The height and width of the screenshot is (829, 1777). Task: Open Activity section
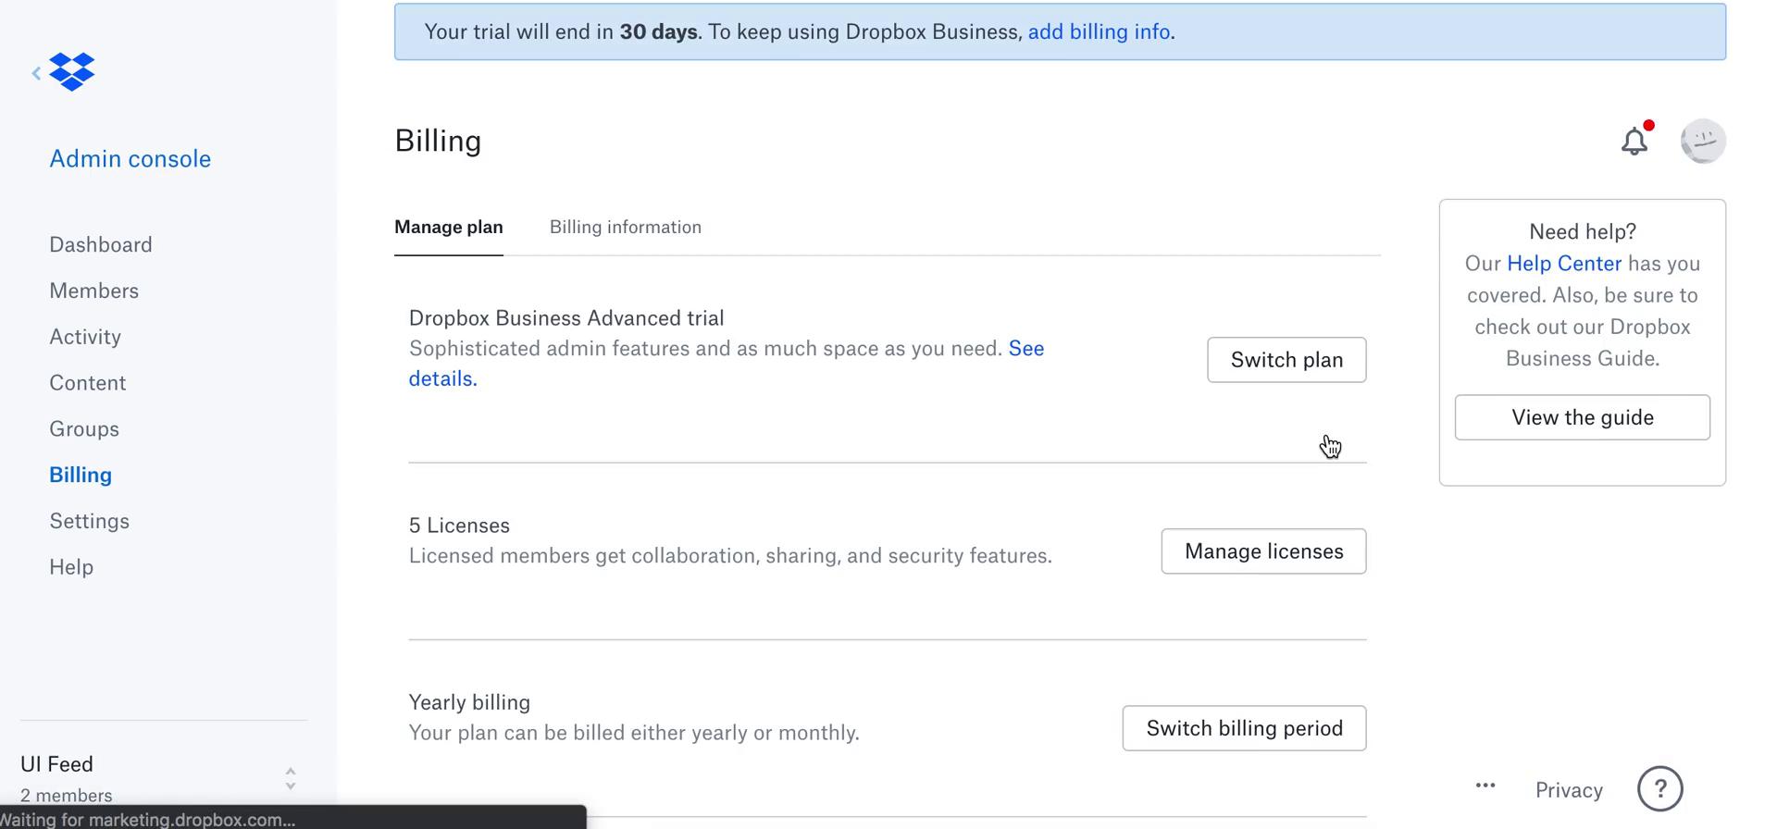[x=85, y=337]
